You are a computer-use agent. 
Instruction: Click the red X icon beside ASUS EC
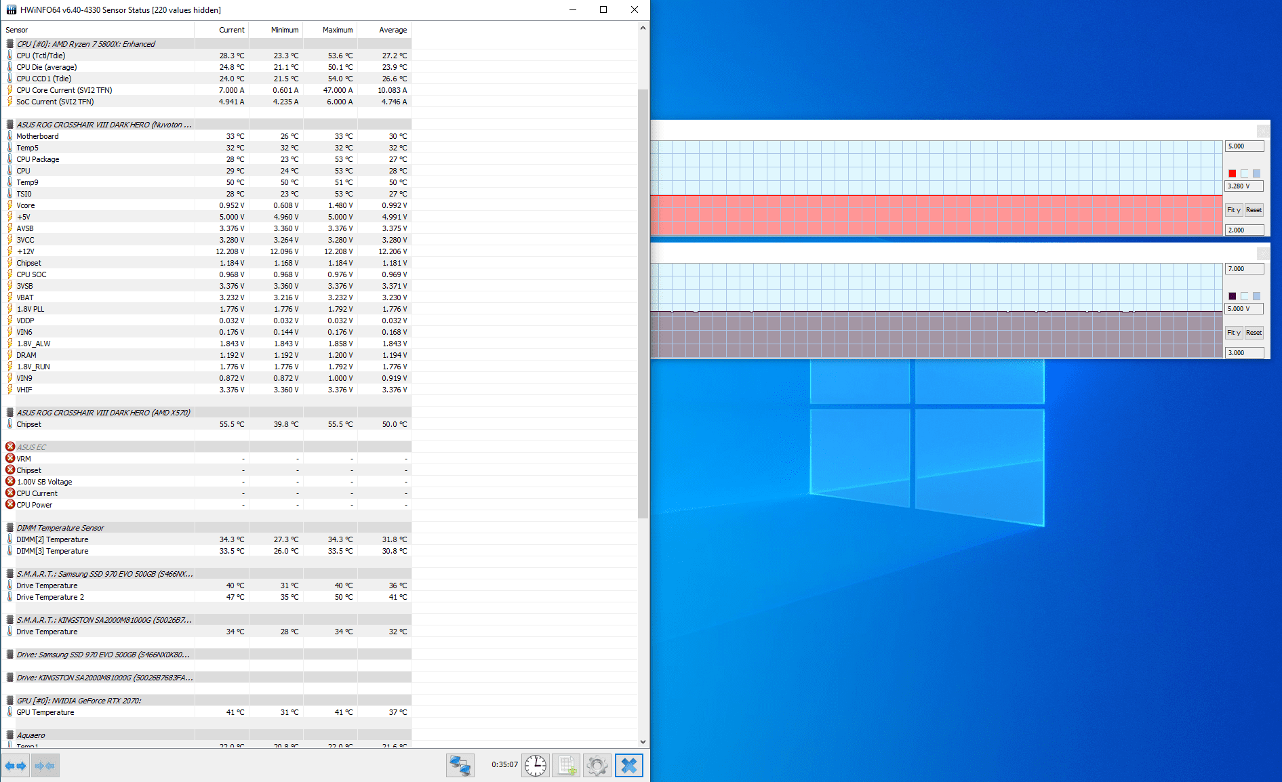(10, 447)
